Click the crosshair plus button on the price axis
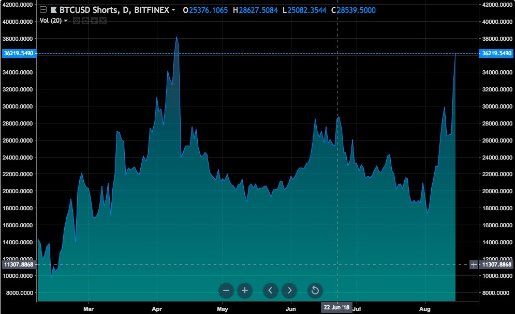The height and width of the screenshot is (314, 515). tap(474, 264)
